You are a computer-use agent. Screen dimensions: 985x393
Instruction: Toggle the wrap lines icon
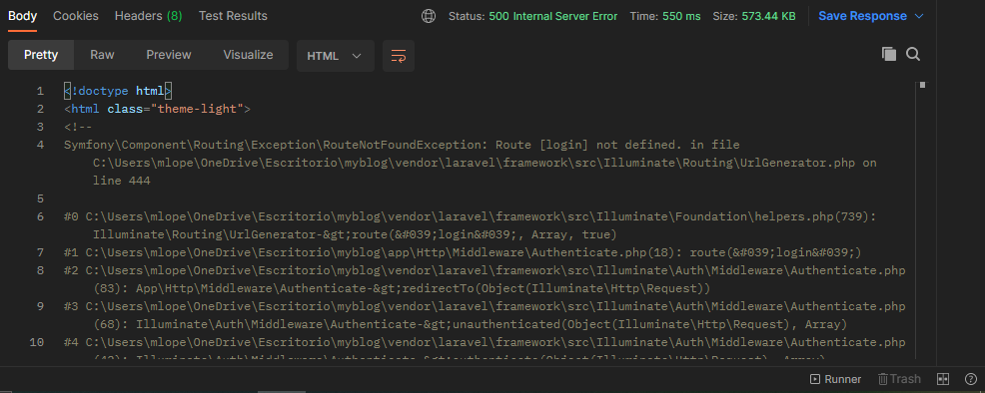coord(399,56)
